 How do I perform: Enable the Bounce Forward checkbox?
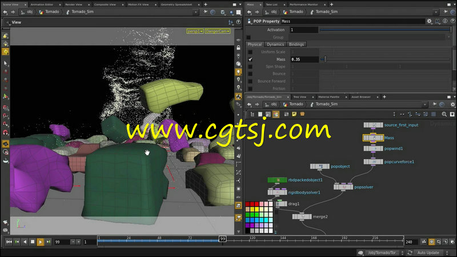(250, 81)
